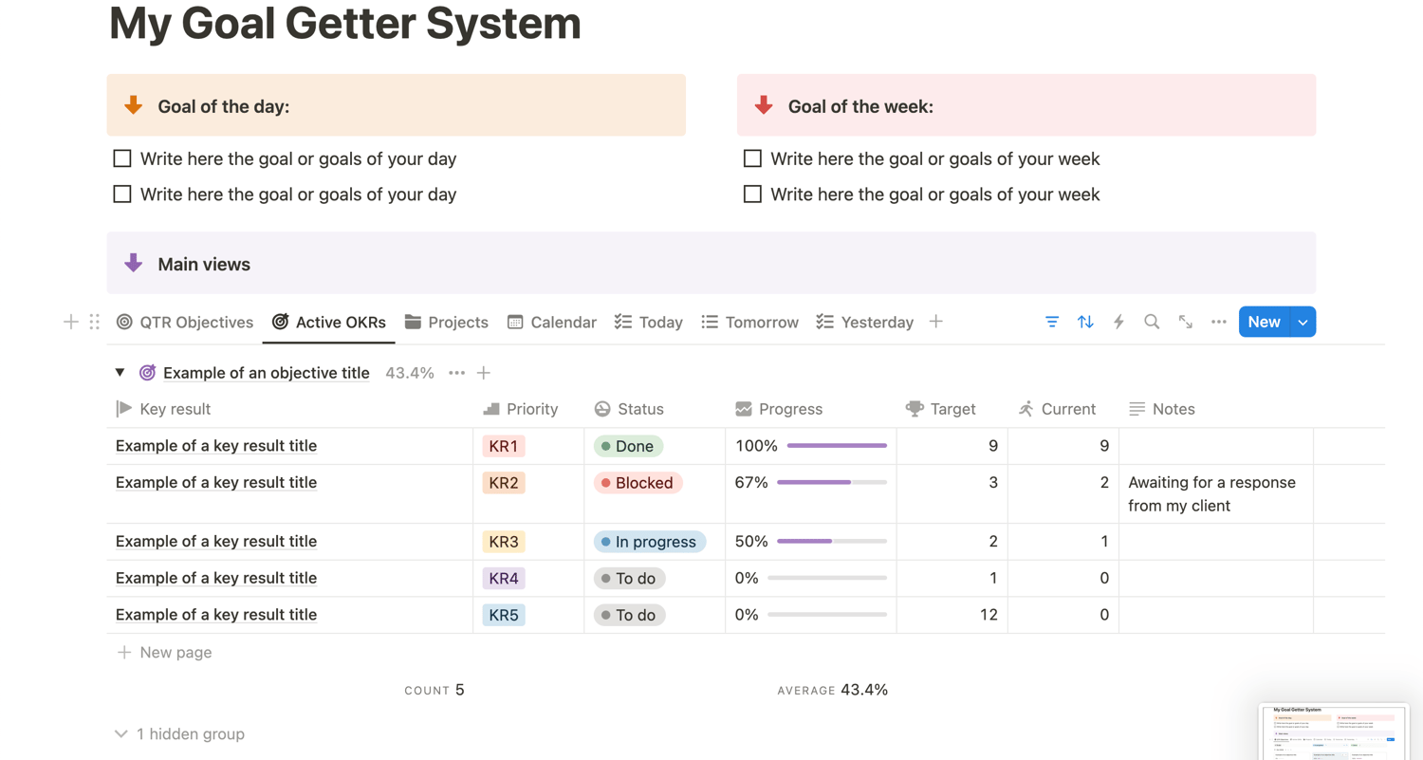Viewport: 1423px width, 760px height.
Task: Collapse the Example objective group triangle
Action: 120,373
